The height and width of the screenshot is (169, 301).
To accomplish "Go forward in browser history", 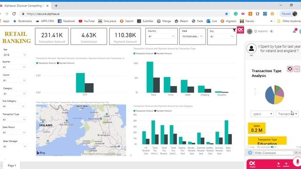I will [x=7, y=14].
